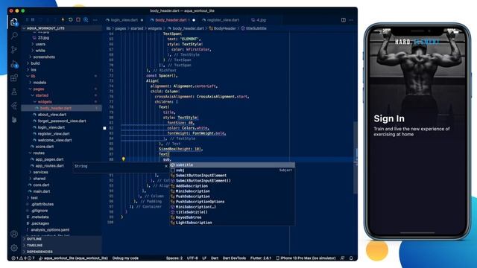Trigger hot reload lightning icon
Screen dimensions: 477x268
point(63,20)
